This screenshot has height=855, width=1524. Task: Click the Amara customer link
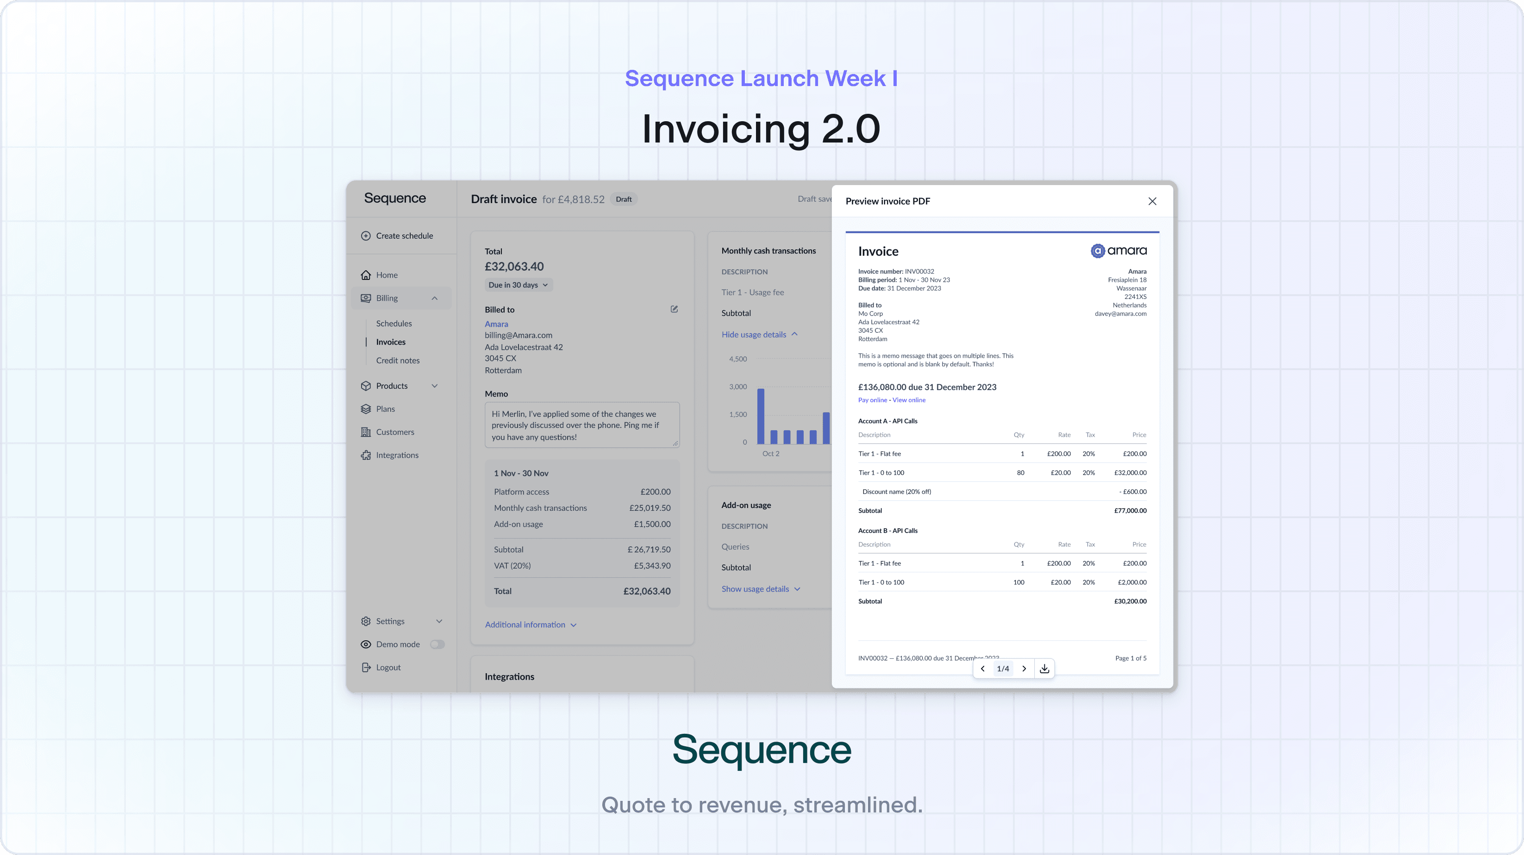(x=496, y=323)
